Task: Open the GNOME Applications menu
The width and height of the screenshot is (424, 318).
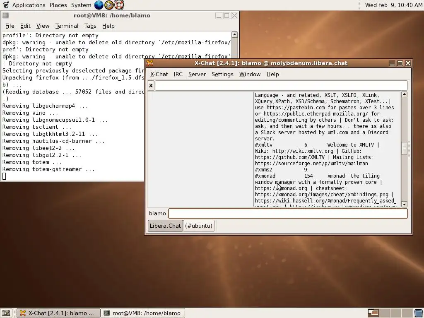Action: pyautogui.click(x=29, y=5)
